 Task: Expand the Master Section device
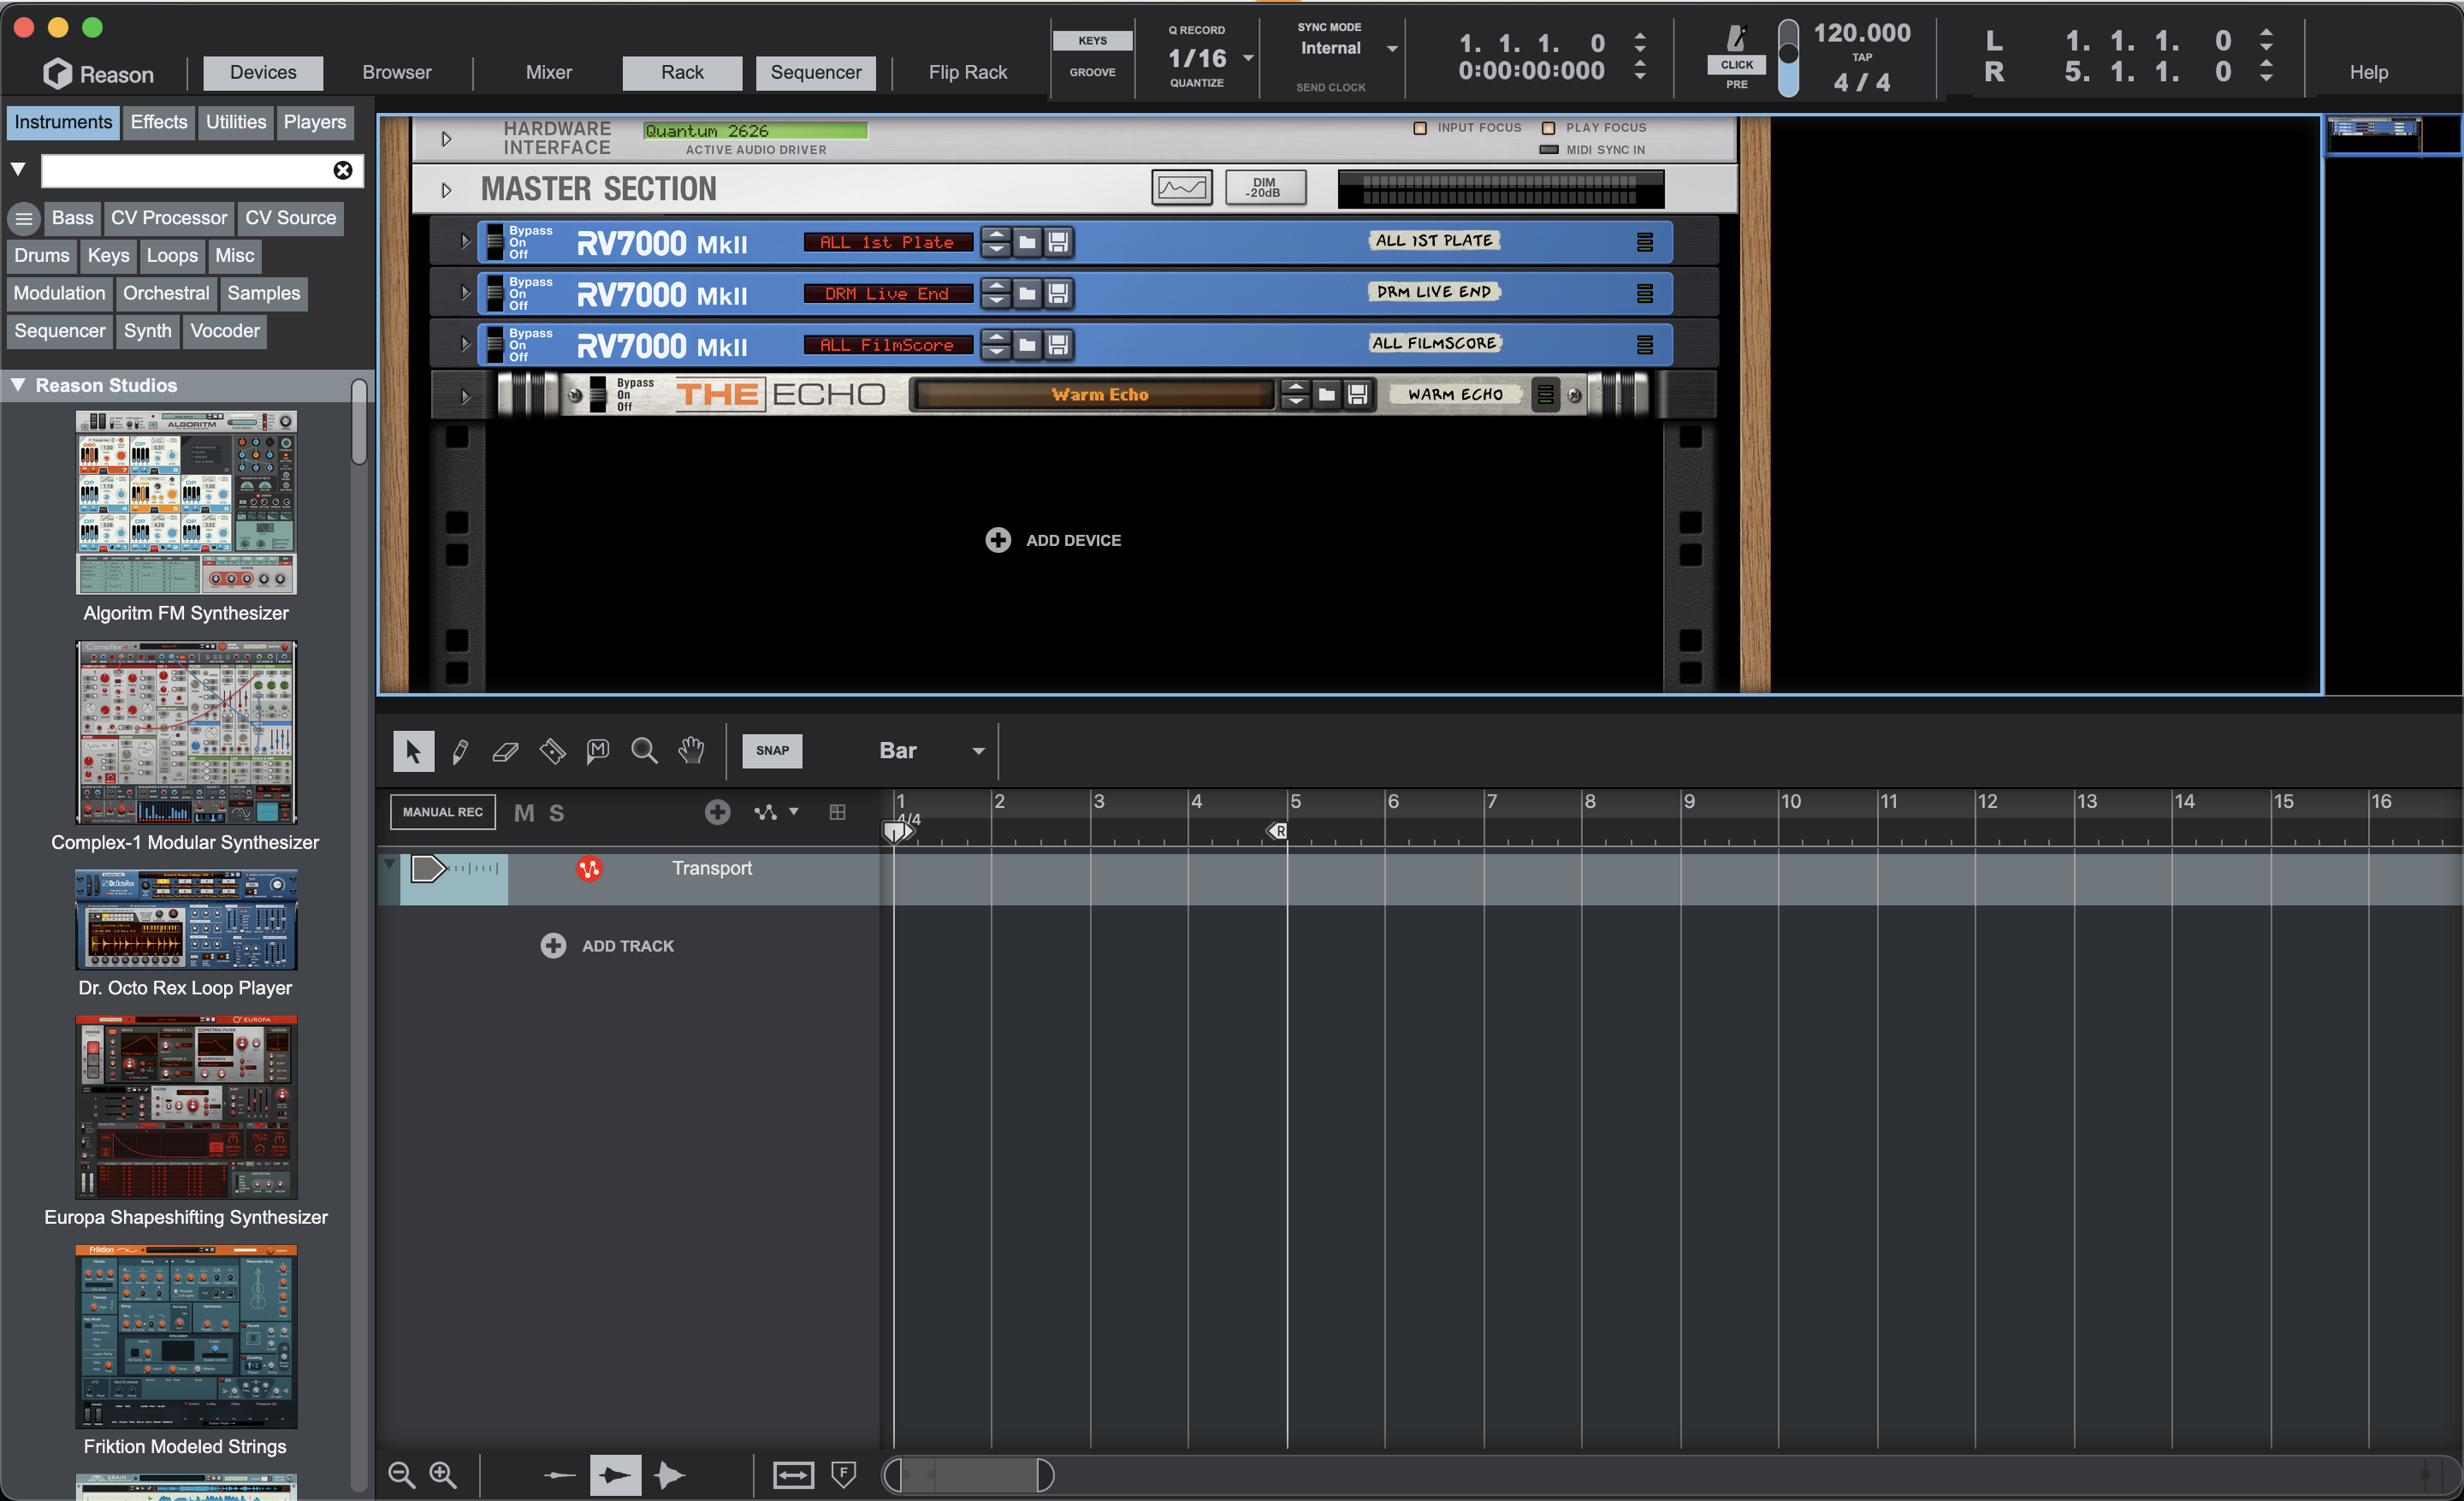tap(446, 190)
